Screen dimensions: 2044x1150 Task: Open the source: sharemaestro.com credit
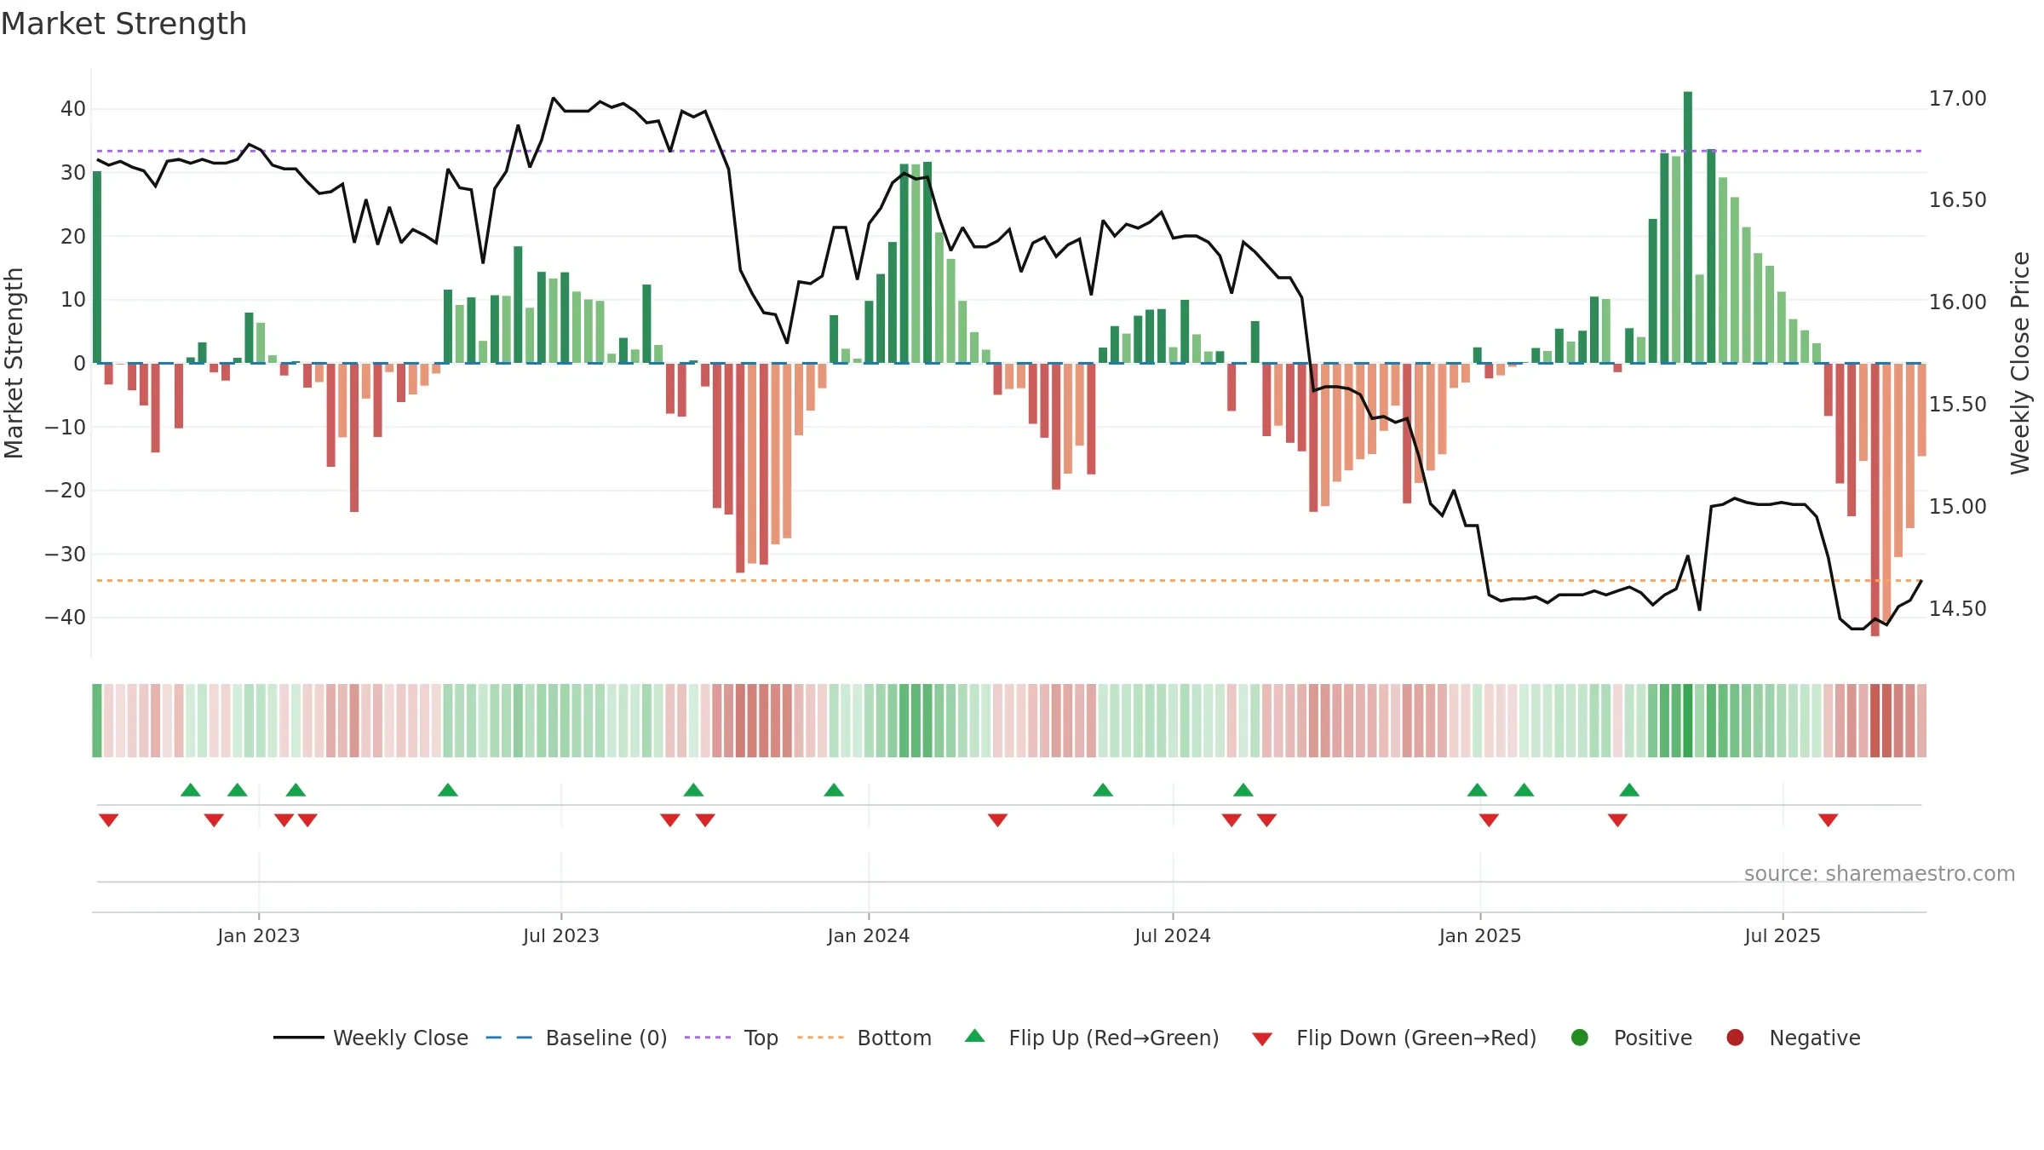(1880, 874)
